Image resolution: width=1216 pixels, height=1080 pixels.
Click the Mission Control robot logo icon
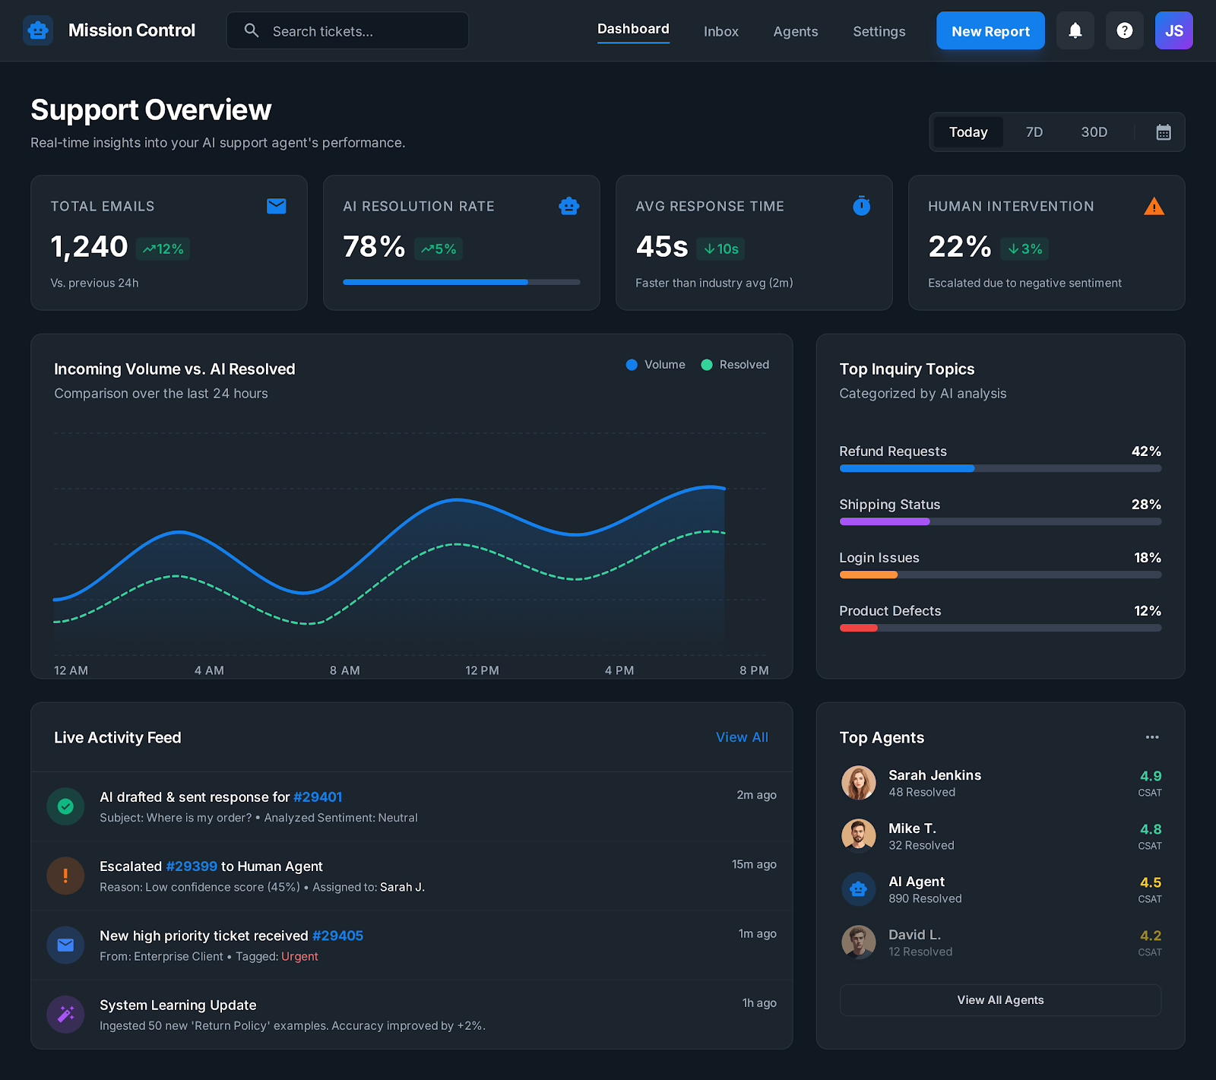37,30
